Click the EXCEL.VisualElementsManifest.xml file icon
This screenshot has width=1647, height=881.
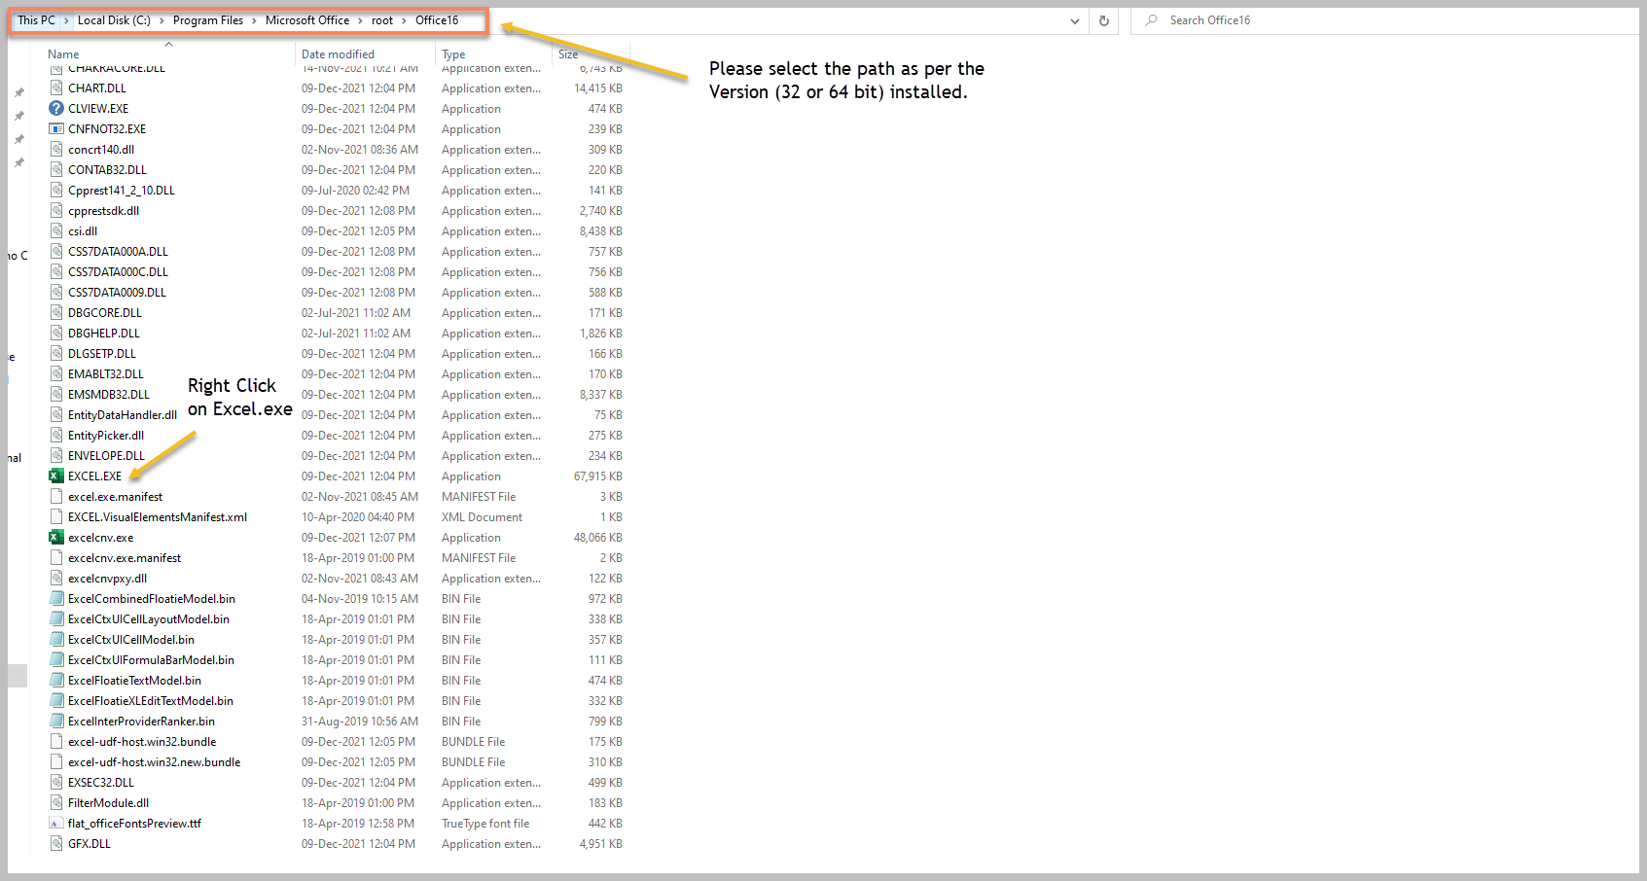click(56, 517)
